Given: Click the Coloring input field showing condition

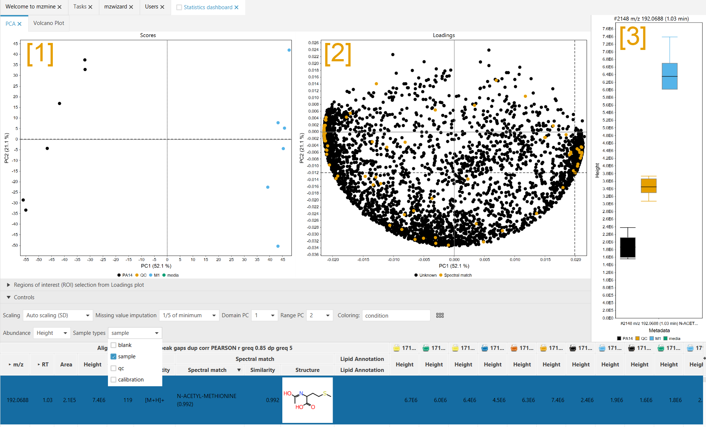Looking at the screenshot, I should [x=396, y=315].
